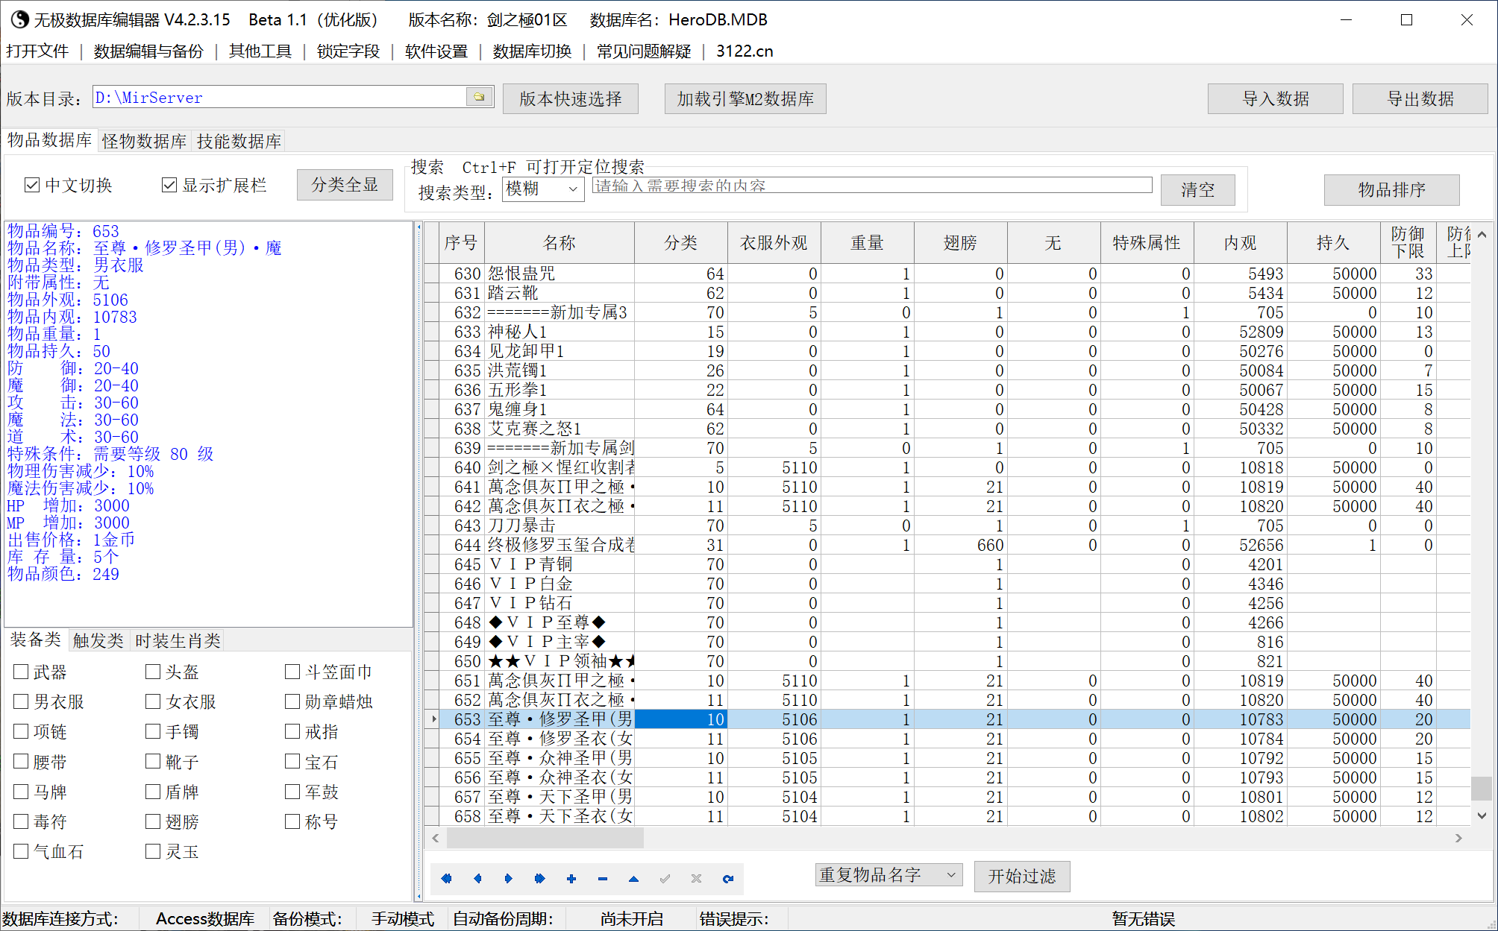The width and height of the screenshot is (1498, 931).
Task: Go to next record navigator arrow
Action: coord(509,879)
